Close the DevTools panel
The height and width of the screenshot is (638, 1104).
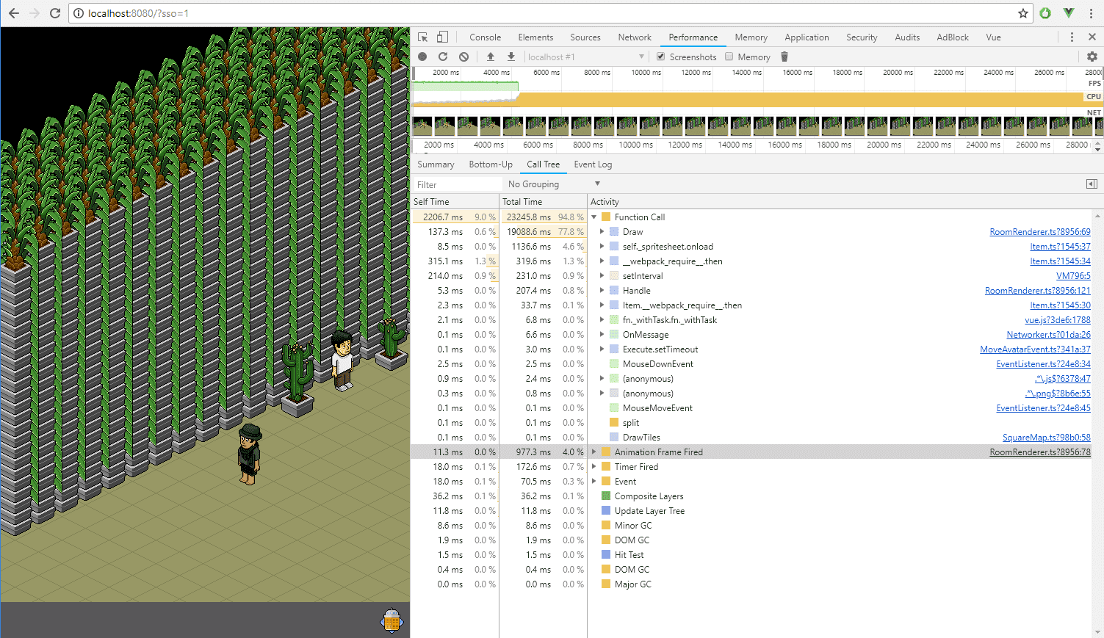click(x=1092, y=37)
